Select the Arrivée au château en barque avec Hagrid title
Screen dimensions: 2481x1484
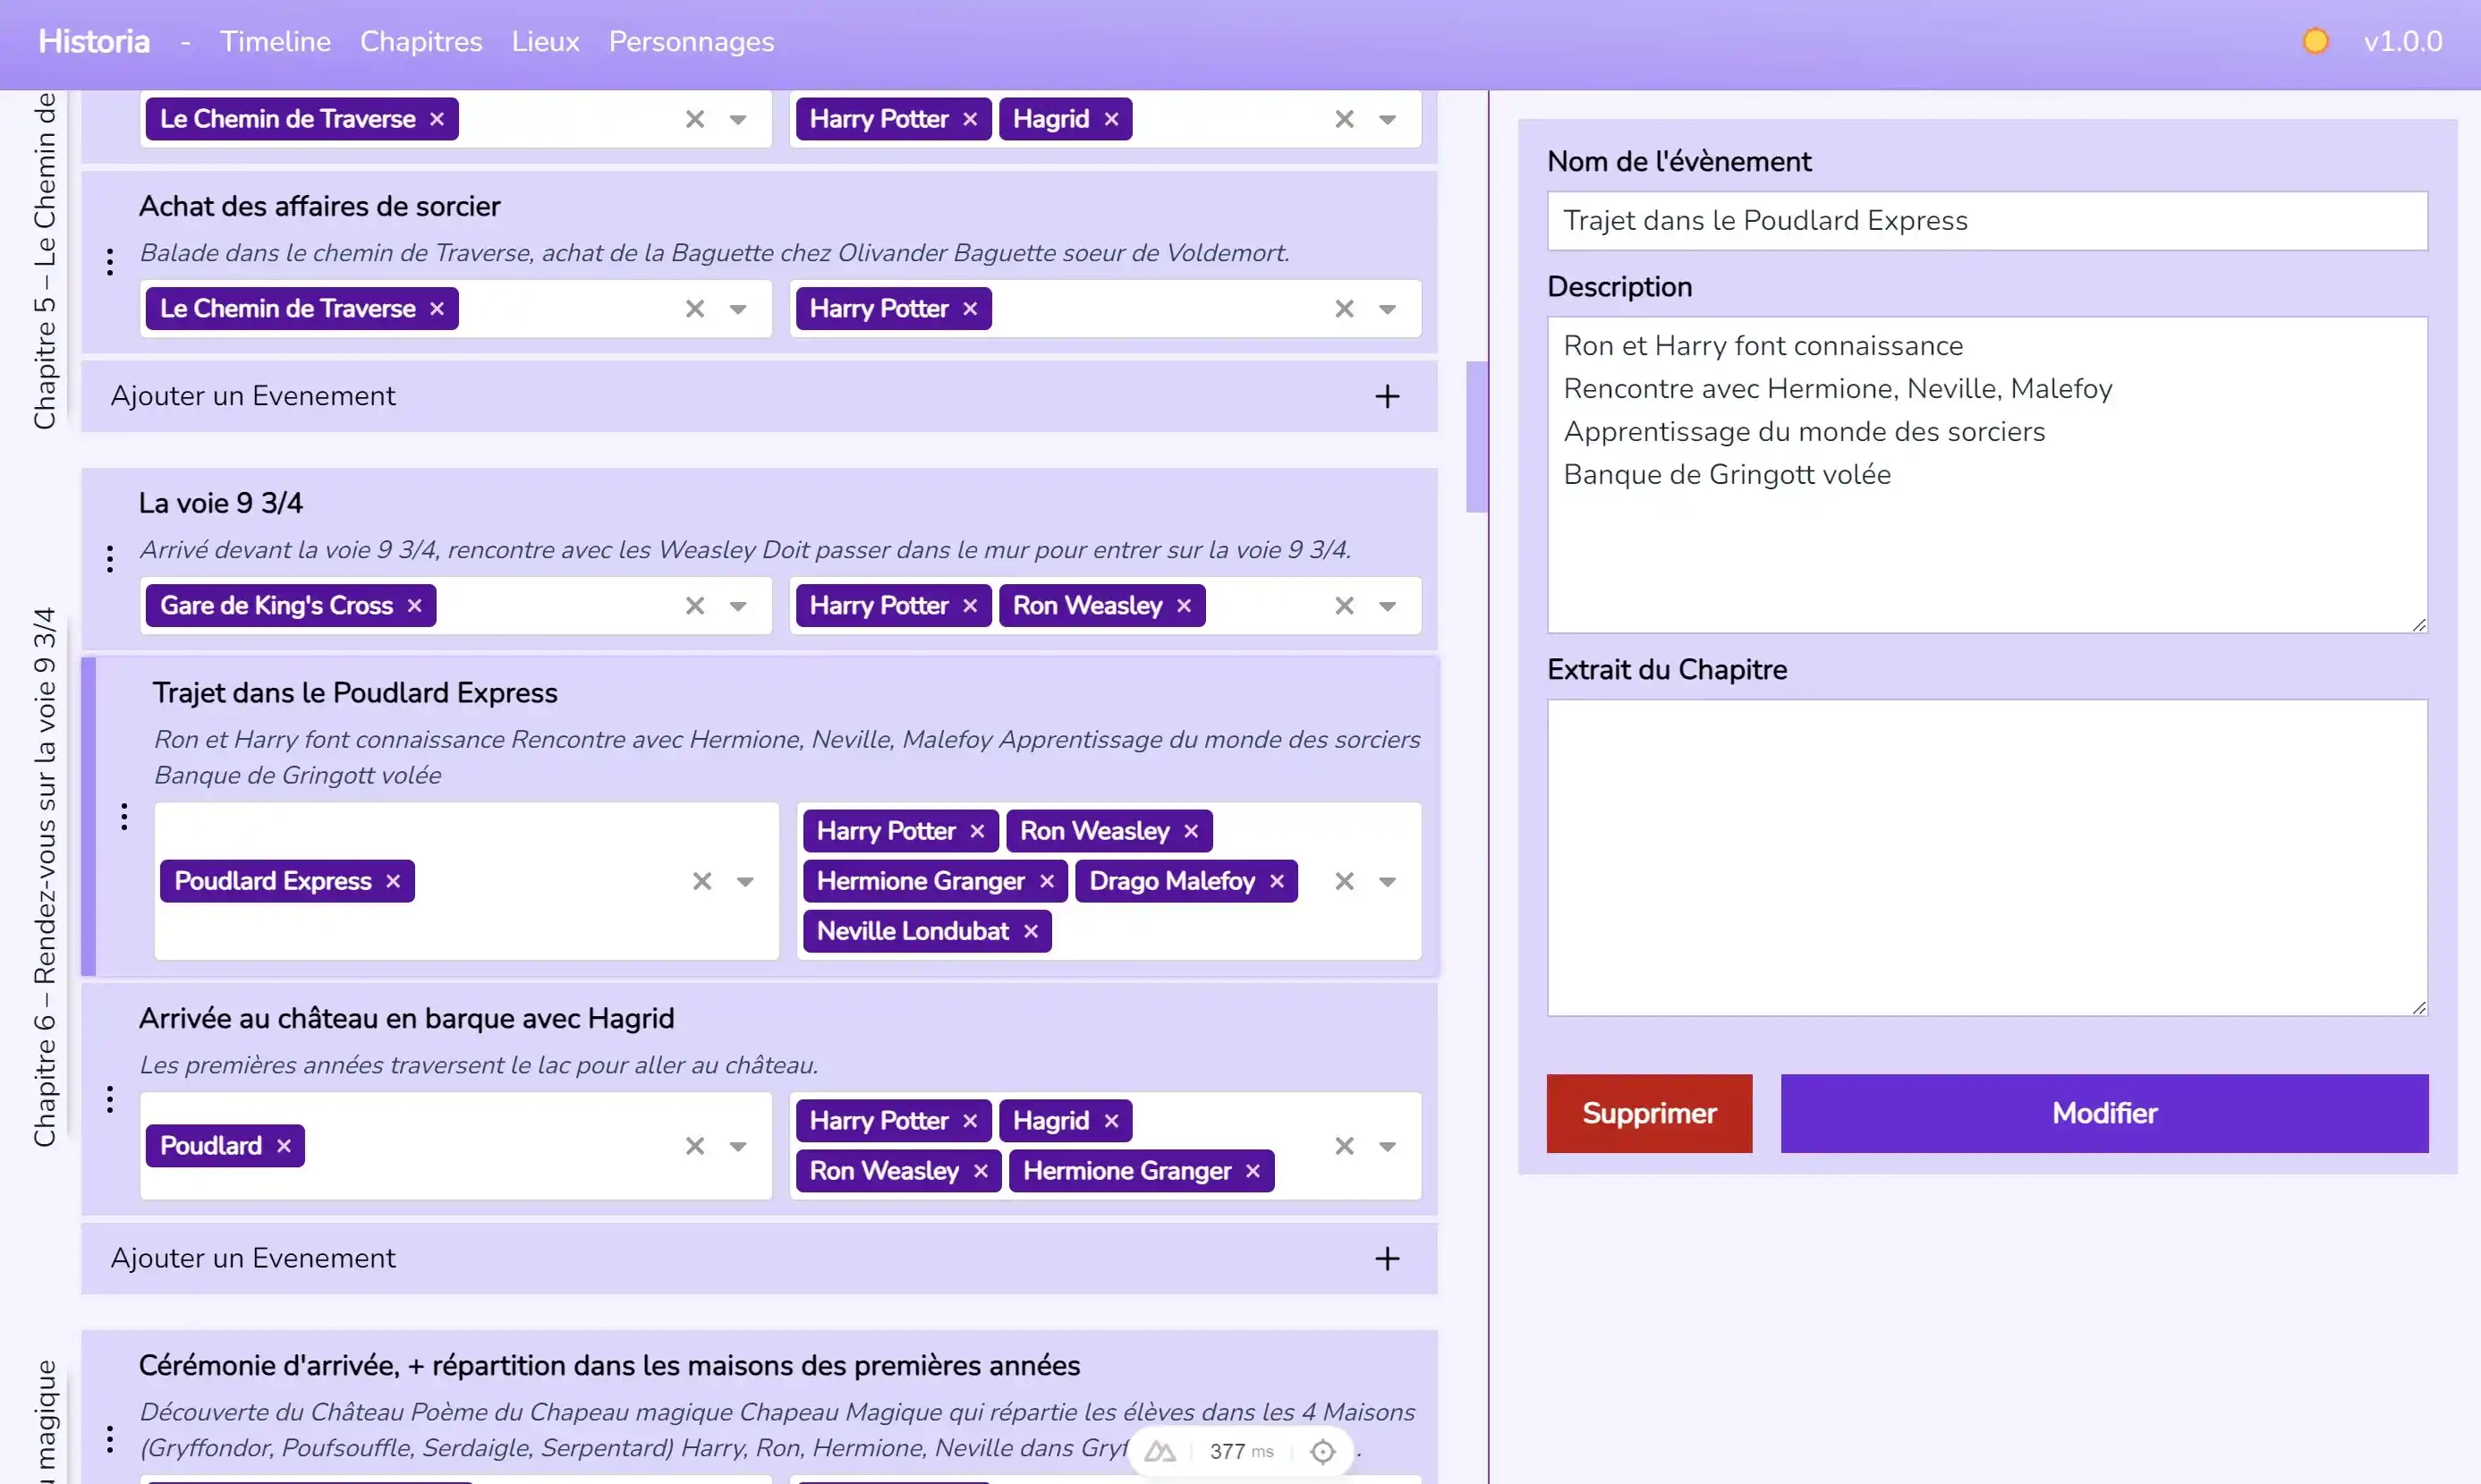[407, 1019]
